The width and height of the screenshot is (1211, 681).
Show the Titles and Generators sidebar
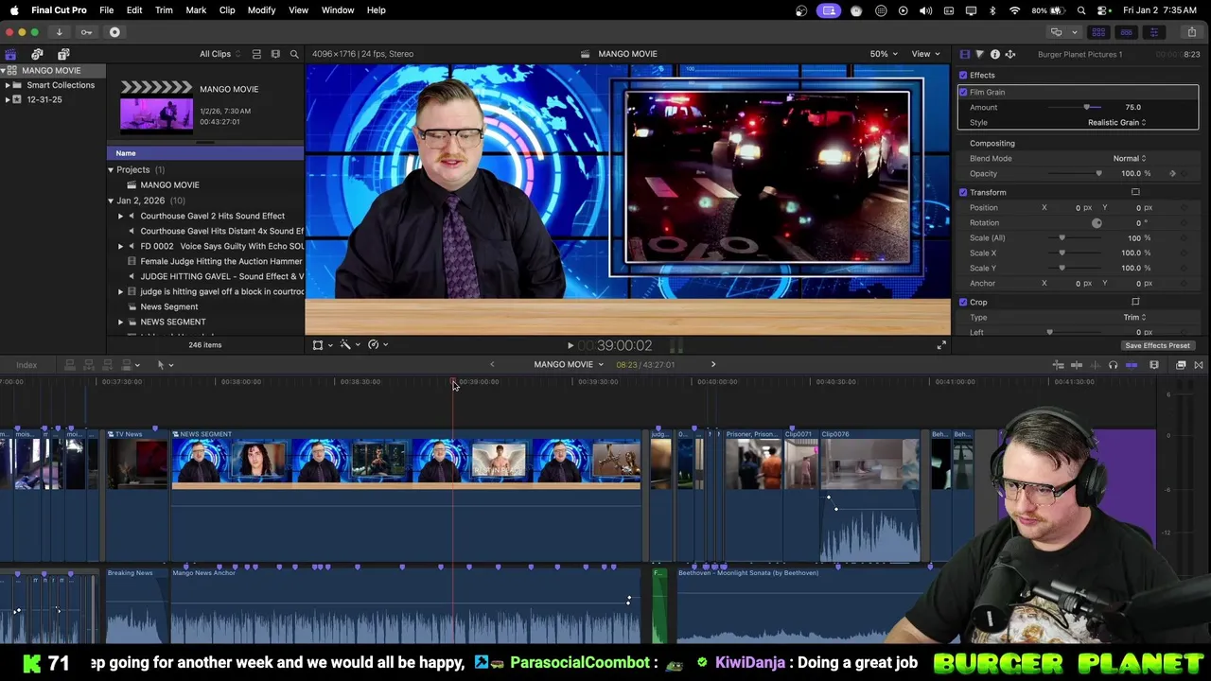coord(63,54)
